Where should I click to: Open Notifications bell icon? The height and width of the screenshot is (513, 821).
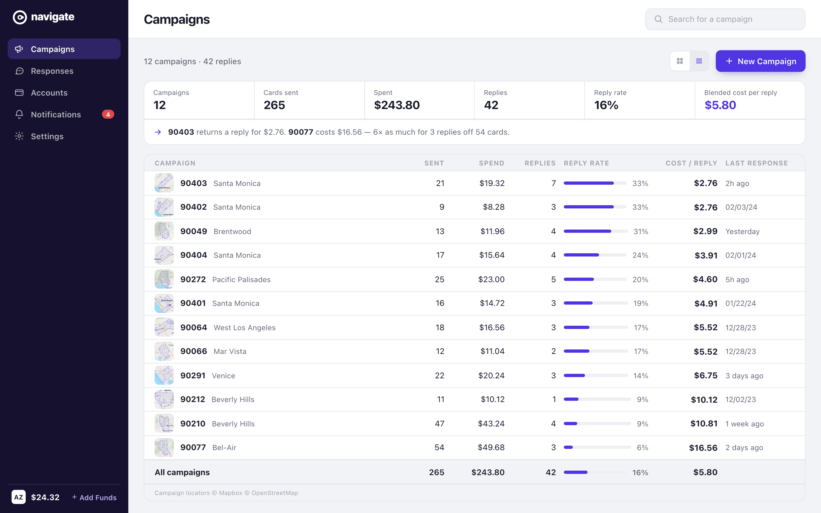pos(19,114)
